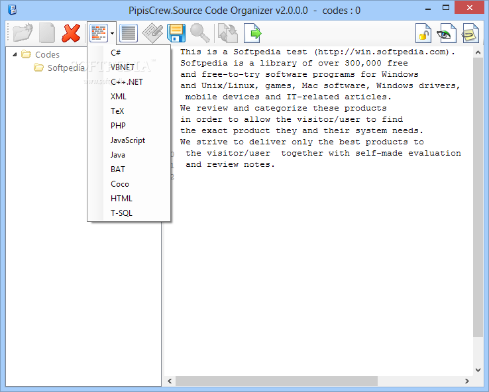
Task: Choose C++.NET in the language list
Action: point(129,82)
